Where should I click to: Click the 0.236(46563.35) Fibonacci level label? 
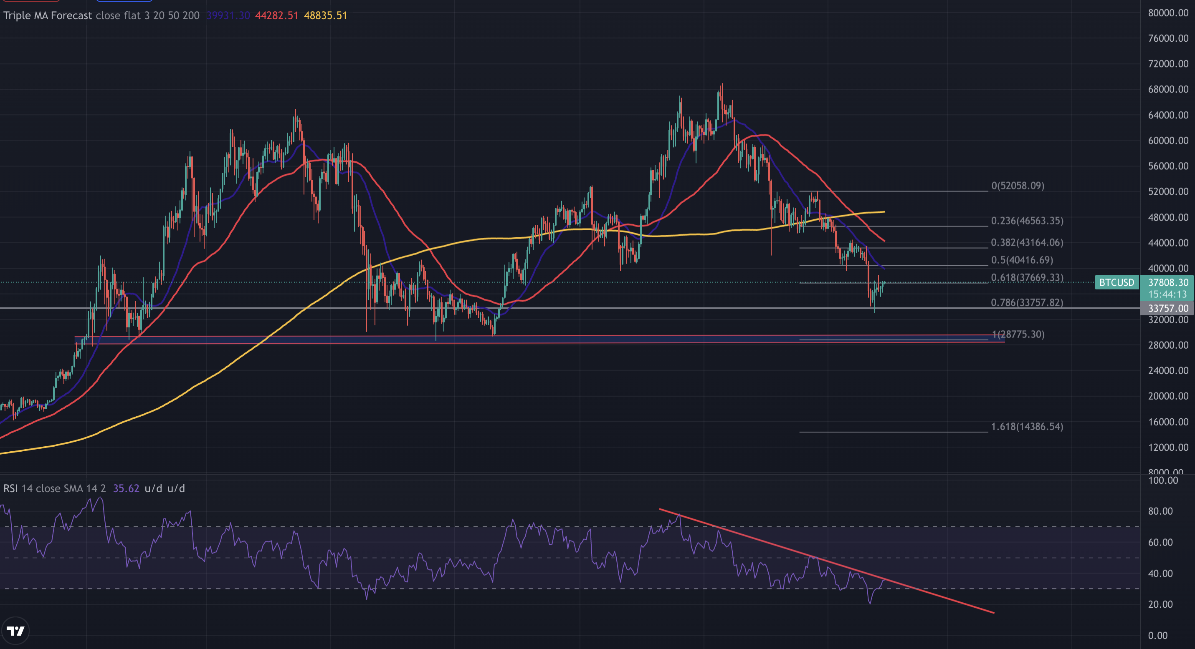pyautogui.click(x=1027, y=221)
